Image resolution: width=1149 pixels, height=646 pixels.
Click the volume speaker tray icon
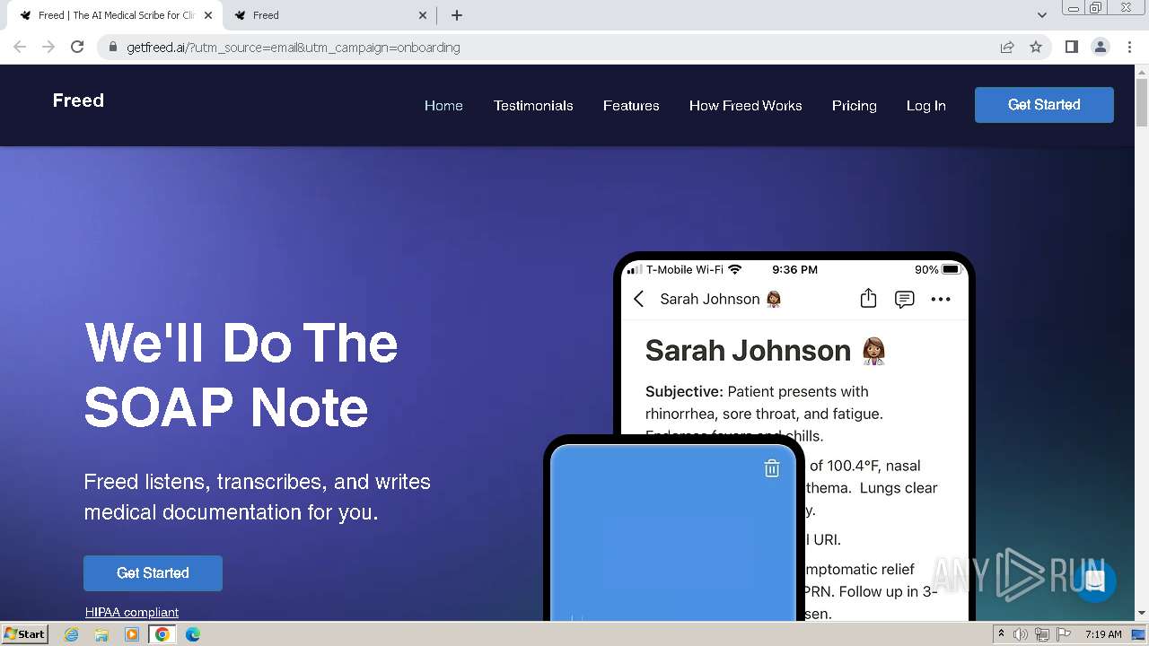(1021, 634)
